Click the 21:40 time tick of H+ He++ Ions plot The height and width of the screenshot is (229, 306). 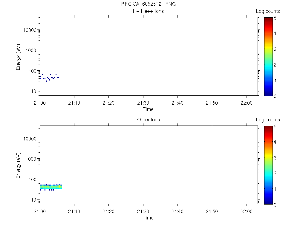pos(178,103)
